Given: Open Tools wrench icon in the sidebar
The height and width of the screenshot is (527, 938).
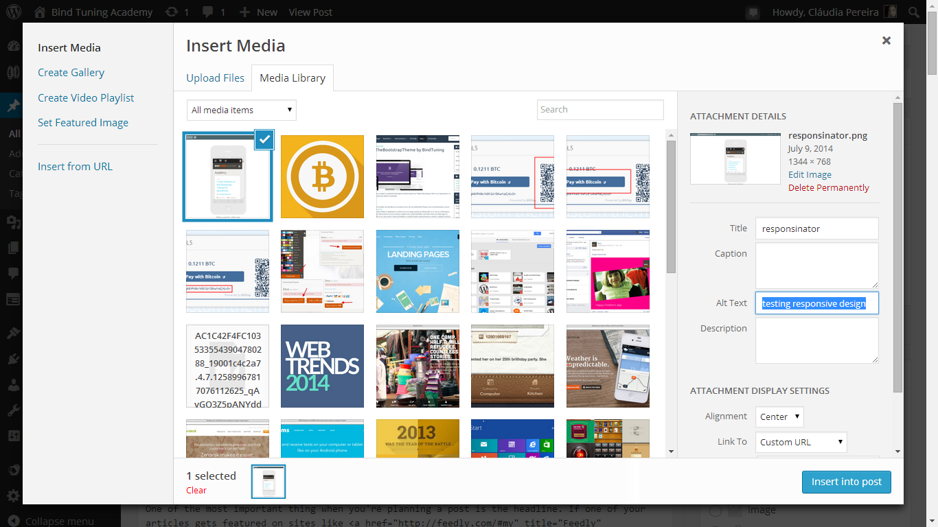Looking at the screenshot, I should [14, 410].
